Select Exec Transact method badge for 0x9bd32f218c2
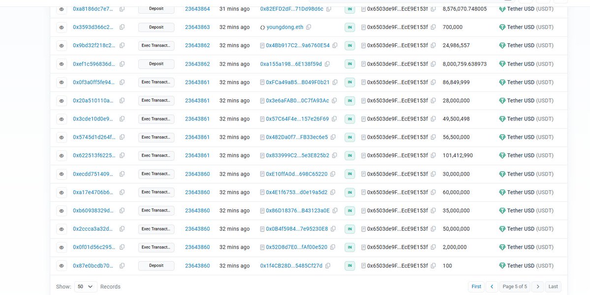This screenshot has width=590, height=295. click(156, 45)
